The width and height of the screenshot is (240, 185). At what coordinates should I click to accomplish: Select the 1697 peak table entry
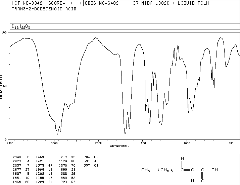point(21,174)
